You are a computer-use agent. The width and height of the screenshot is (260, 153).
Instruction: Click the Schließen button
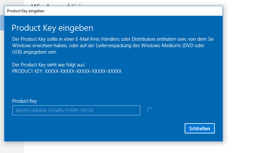pyautogui.click(x=199, y=128)
